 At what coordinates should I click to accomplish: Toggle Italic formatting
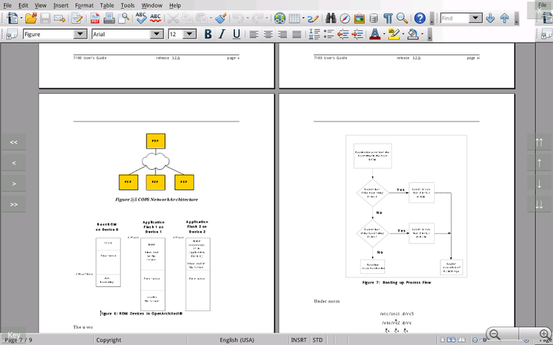click(x=222, y=34)
